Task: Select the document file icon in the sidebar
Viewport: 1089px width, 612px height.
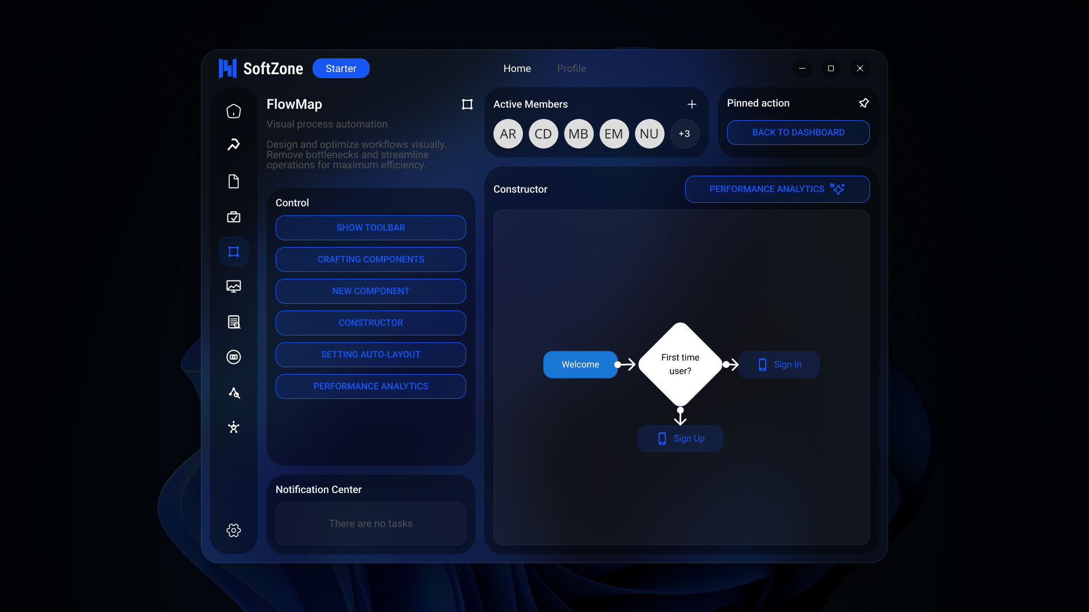Action: pos(233,181)
